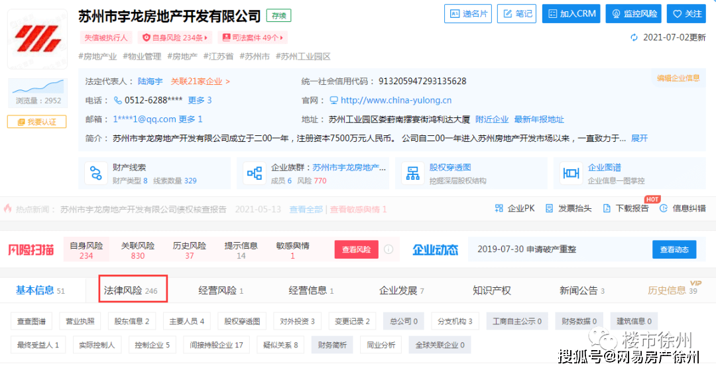Image resolution: width=716 pixels, height=372 pixels.
Task: Click 监控风险 button
Action: [633, 14]
